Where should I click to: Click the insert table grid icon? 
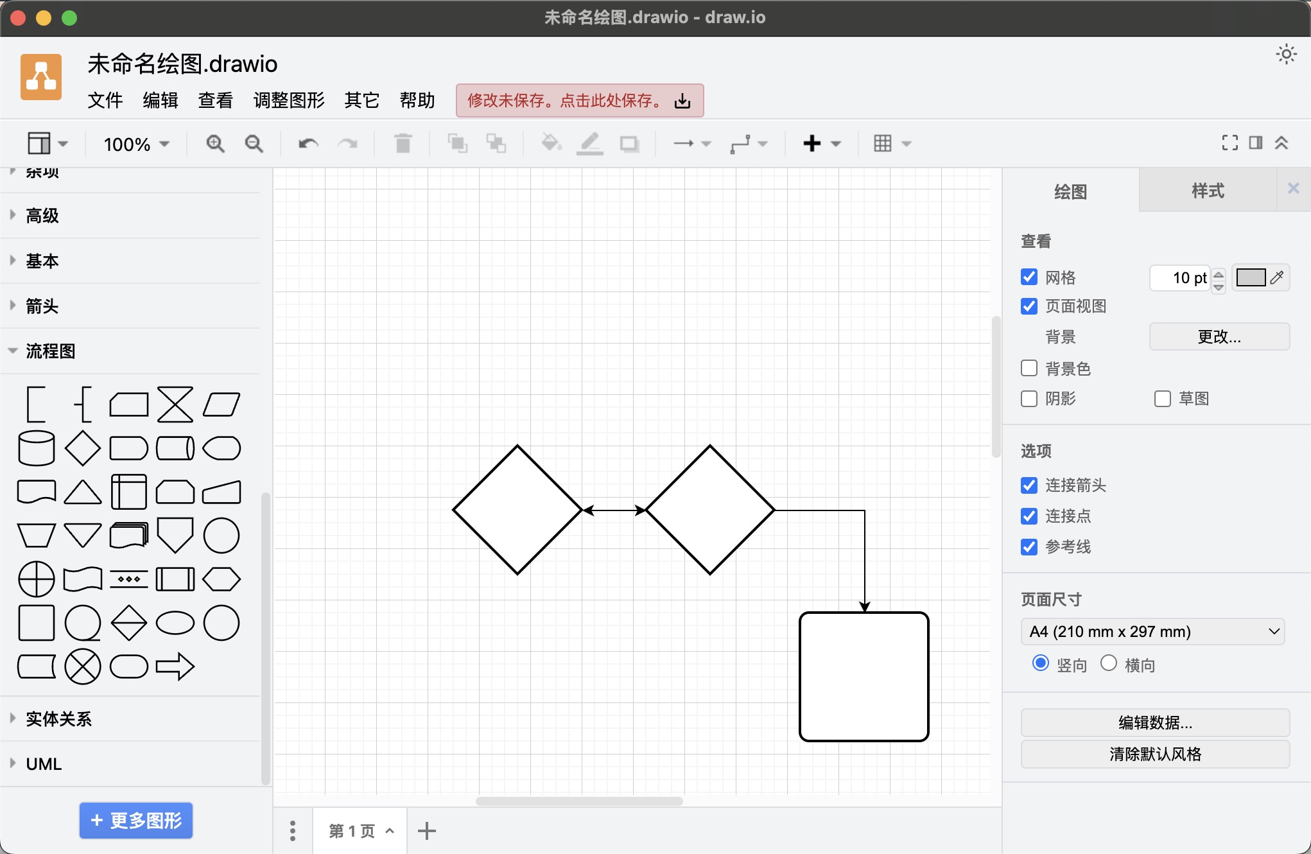883,144
